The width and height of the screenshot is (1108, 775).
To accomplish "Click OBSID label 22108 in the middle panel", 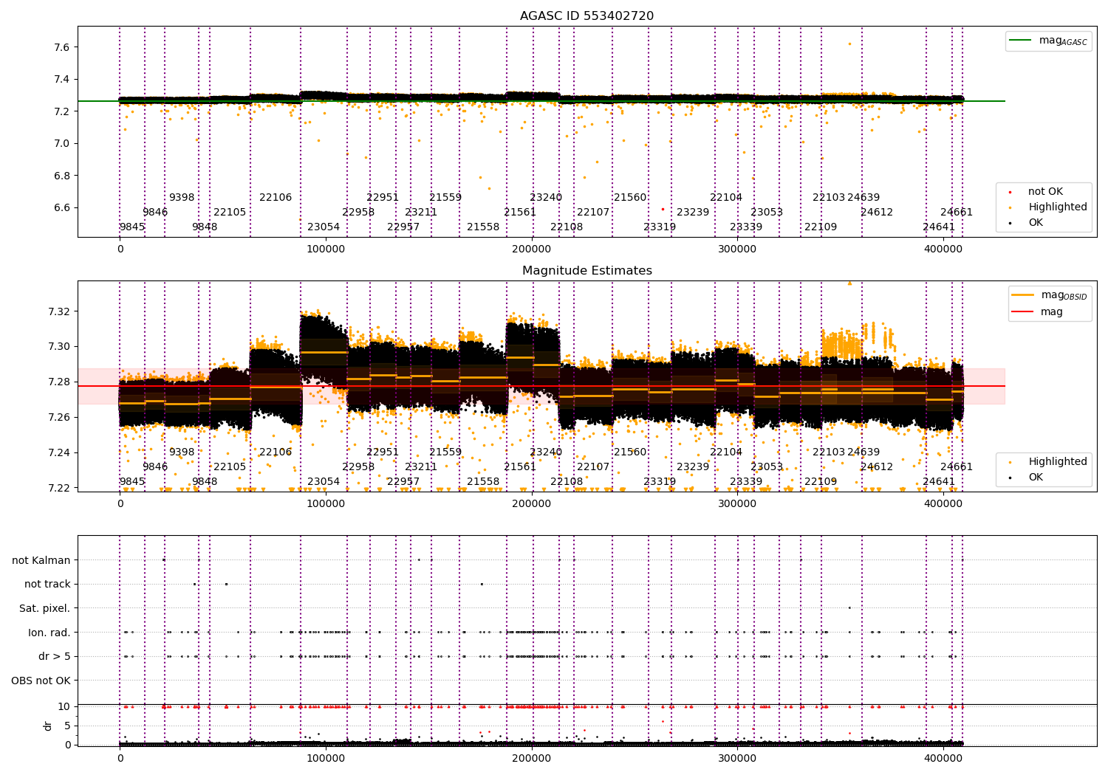I will (x=567, y=482).
